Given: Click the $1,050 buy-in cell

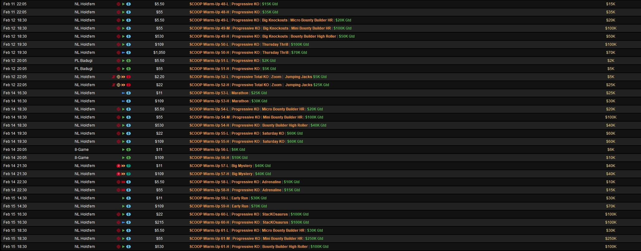Looking at the screenshot, I should pos(159,53).
